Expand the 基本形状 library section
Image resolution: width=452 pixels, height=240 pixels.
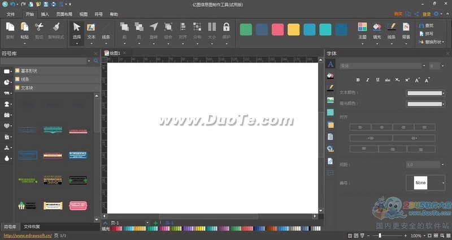(58, 71)
